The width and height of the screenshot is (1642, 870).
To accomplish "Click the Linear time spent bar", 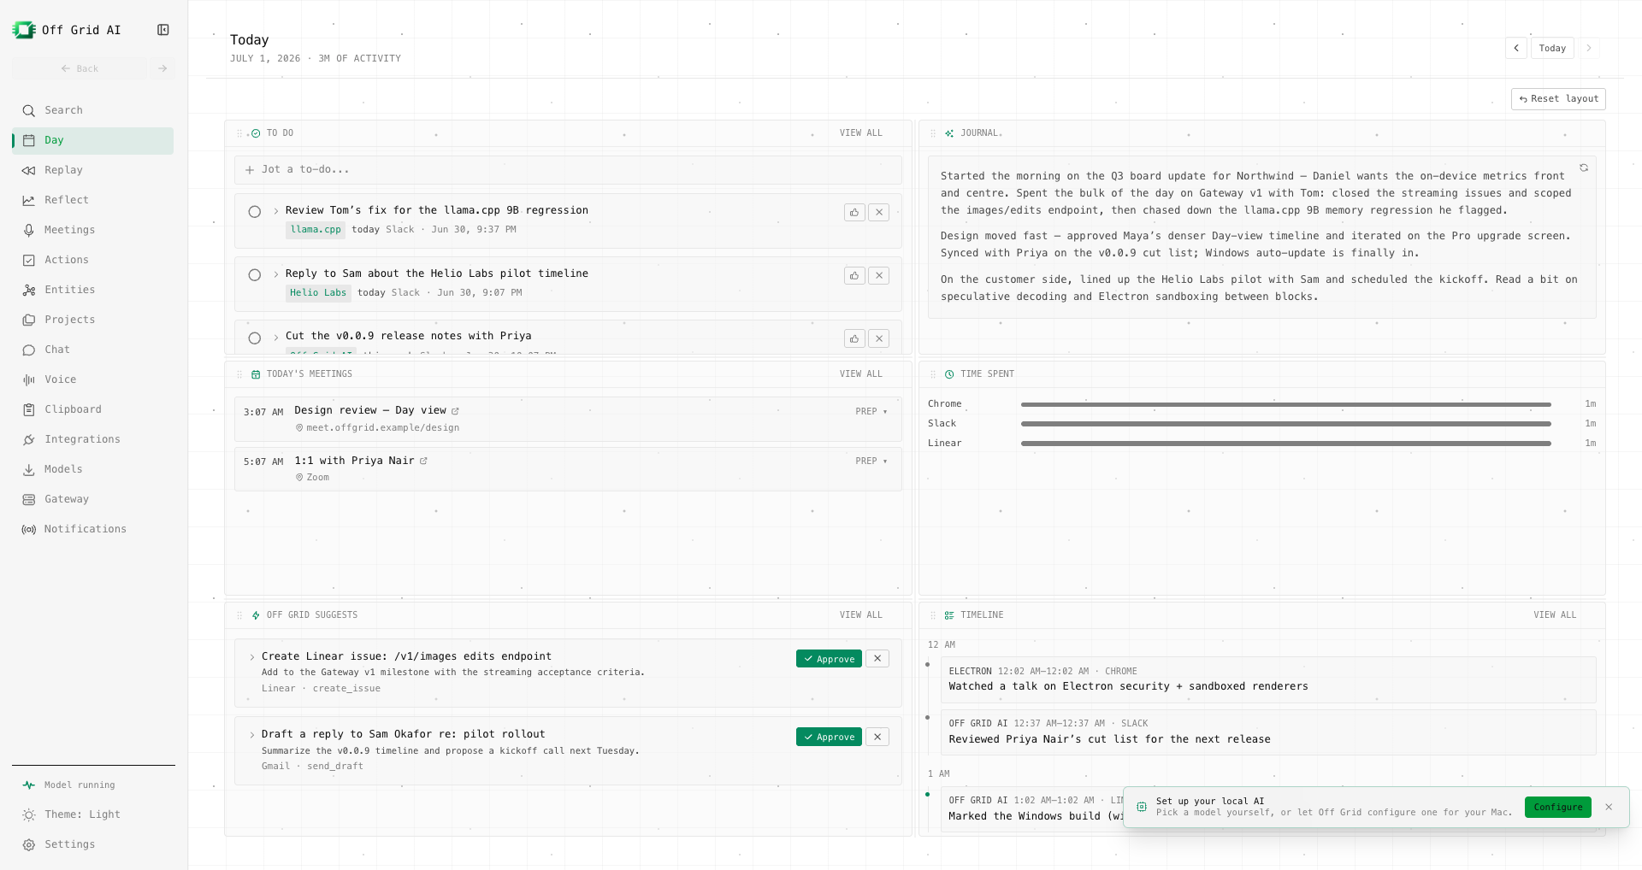I will pos(1285,444).
